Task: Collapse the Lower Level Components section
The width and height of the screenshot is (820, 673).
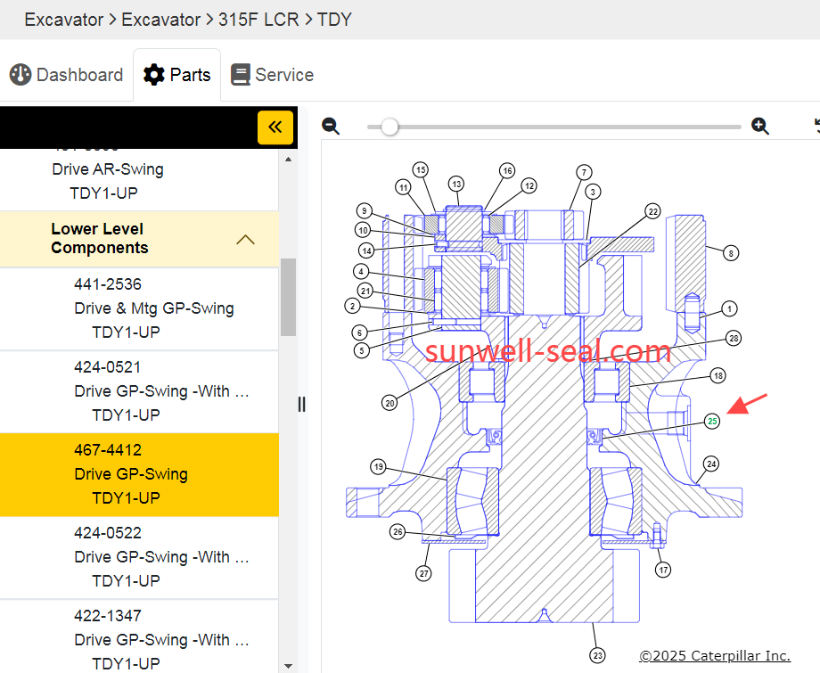Action: (245, 239)
